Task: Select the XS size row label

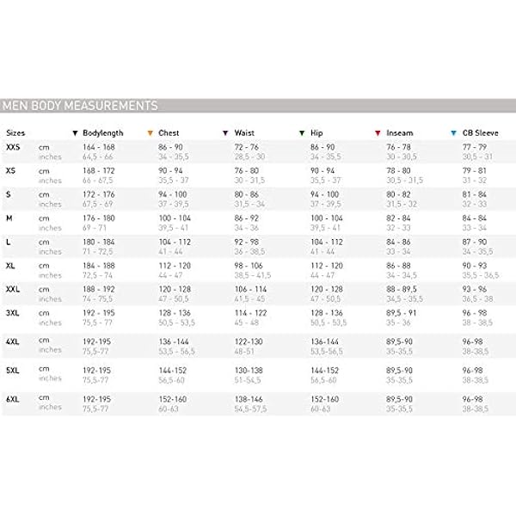Action: 11,172
